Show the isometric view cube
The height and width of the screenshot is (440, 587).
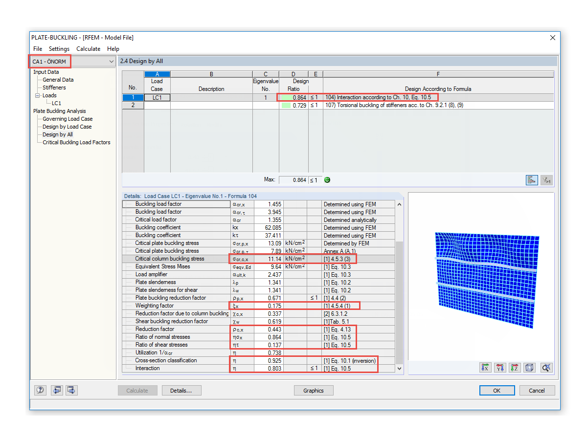pyautogui.click(x=529, y=367)
